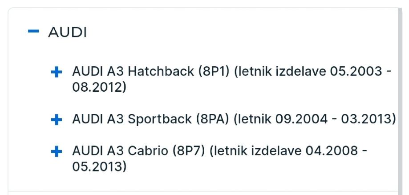Expand the AUDI A3 Sportback (8PA) entry
The width and height of the screenshot is (409, 195).
(57, 119)
